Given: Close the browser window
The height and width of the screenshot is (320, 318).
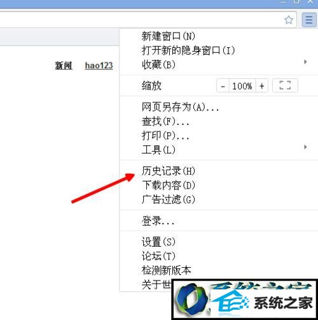Looking at the screenshot, I should point(310,1).
